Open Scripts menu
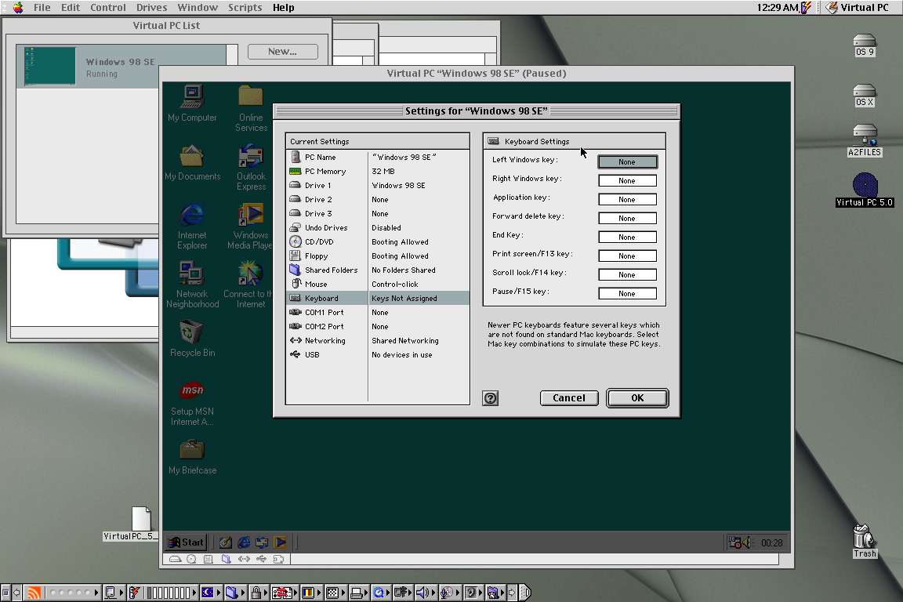 245,8
